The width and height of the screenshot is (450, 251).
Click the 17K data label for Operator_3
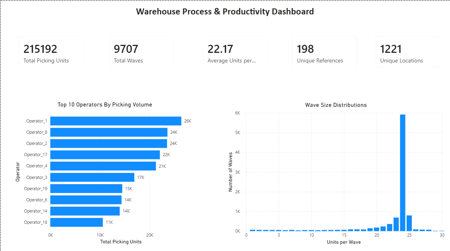click(x=140, y=177)
